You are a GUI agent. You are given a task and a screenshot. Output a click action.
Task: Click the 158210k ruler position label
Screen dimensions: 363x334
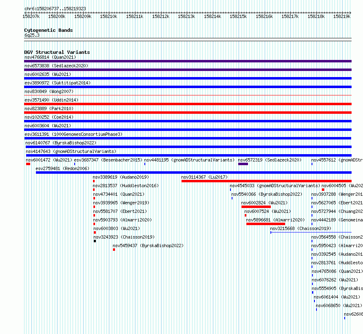[108, 16]
